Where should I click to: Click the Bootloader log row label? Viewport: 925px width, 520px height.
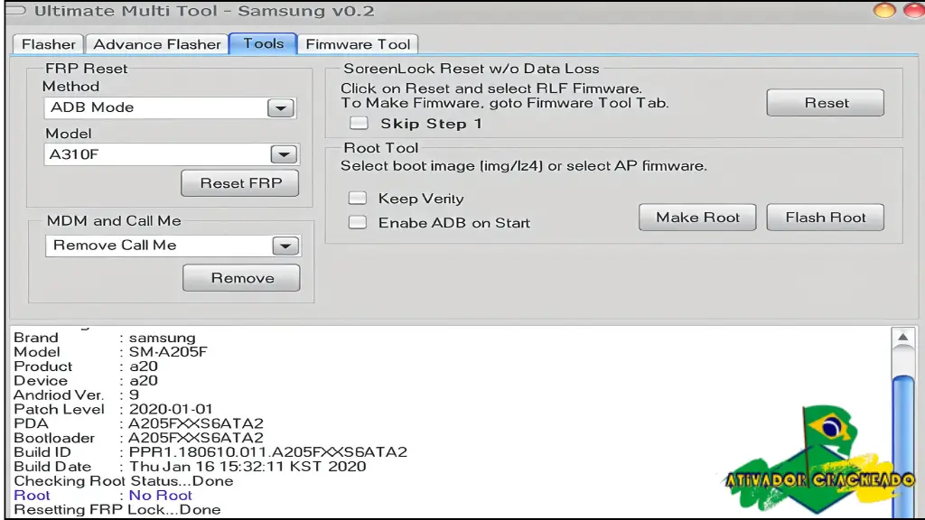click(54, 438)
